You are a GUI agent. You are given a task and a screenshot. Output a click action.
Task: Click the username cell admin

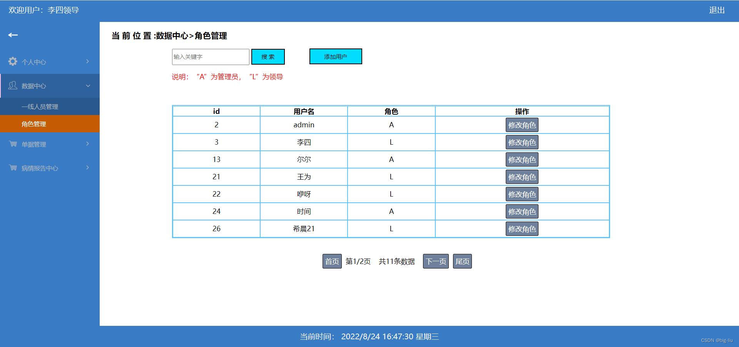click(x=304, y=125)
